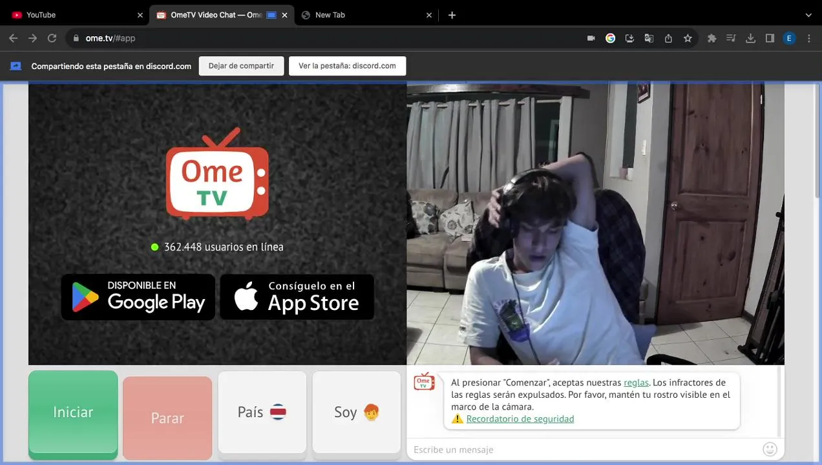The width and height of the screenshot is (822, 465).
Task: Close the OmeTV Video Chat tab
Action: [285, 15]
